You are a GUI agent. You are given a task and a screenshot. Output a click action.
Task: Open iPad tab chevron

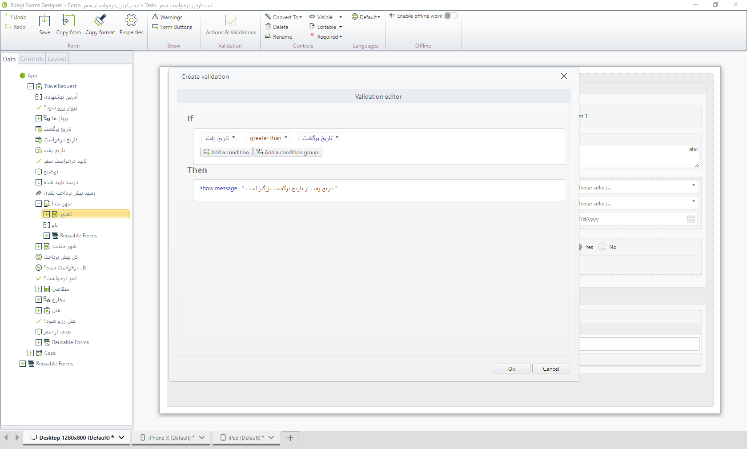pyautogui.click(x=271, y=437)
